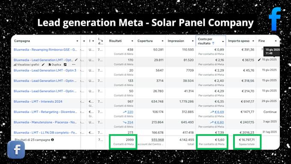Image resolution: width=291 pixels, height=164 pixels.
Task: Click the Copertura value 29.811
Action: tap(159, 60)
